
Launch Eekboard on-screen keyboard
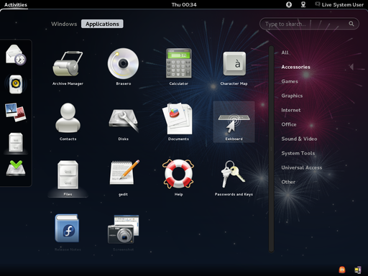(x=234, y=122)
